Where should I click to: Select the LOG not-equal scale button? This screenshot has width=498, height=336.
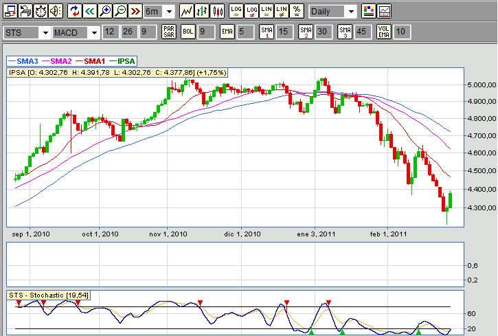[252, 12]
